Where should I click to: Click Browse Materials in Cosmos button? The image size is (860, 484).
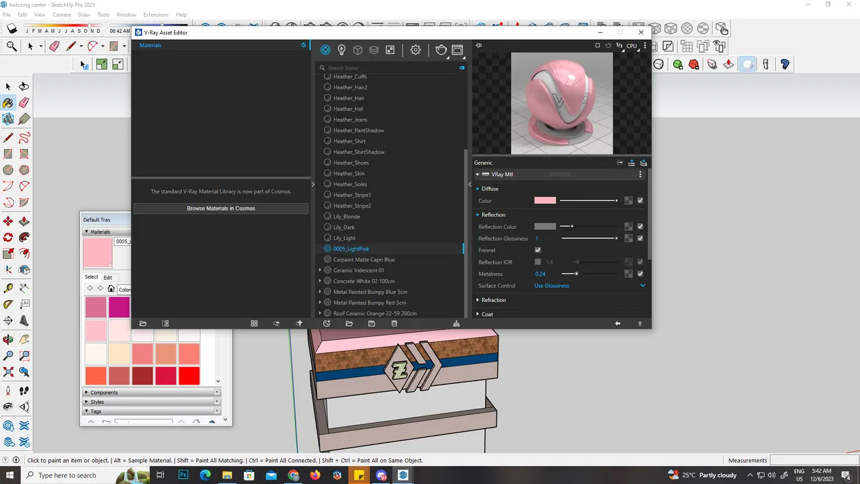[221, 208]
